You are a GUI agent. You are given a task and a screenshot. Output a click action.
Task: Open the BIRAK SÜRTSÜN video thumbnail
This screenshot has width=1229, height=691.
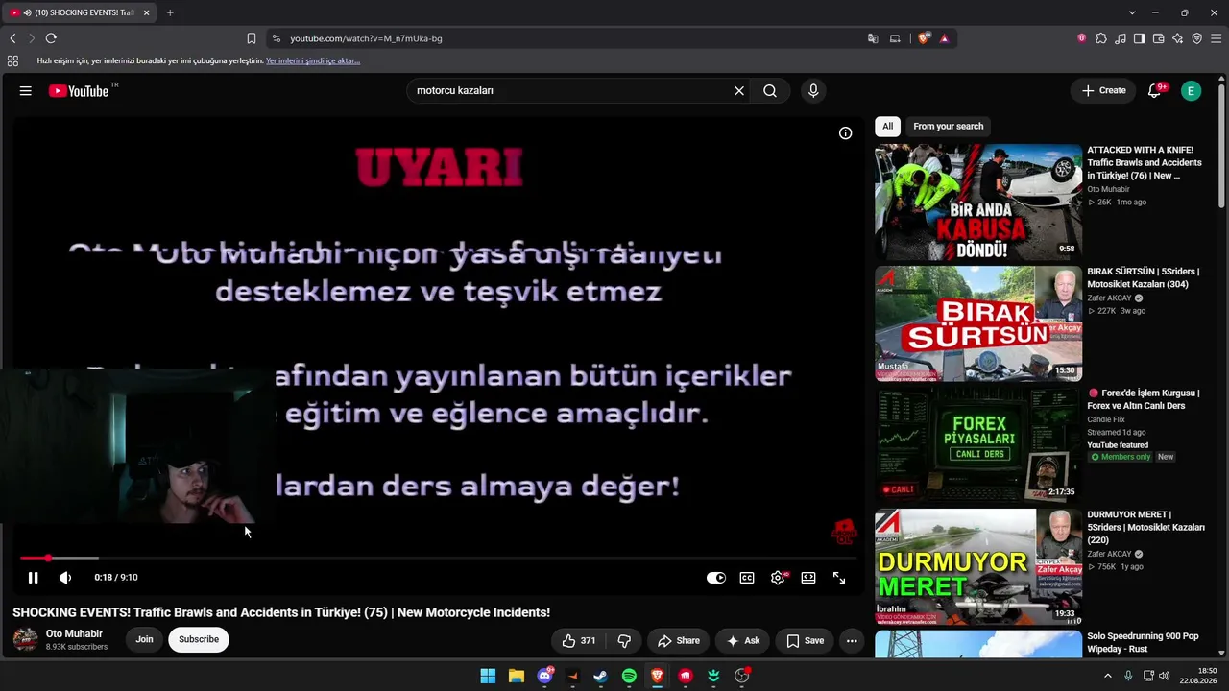(978, 323)
